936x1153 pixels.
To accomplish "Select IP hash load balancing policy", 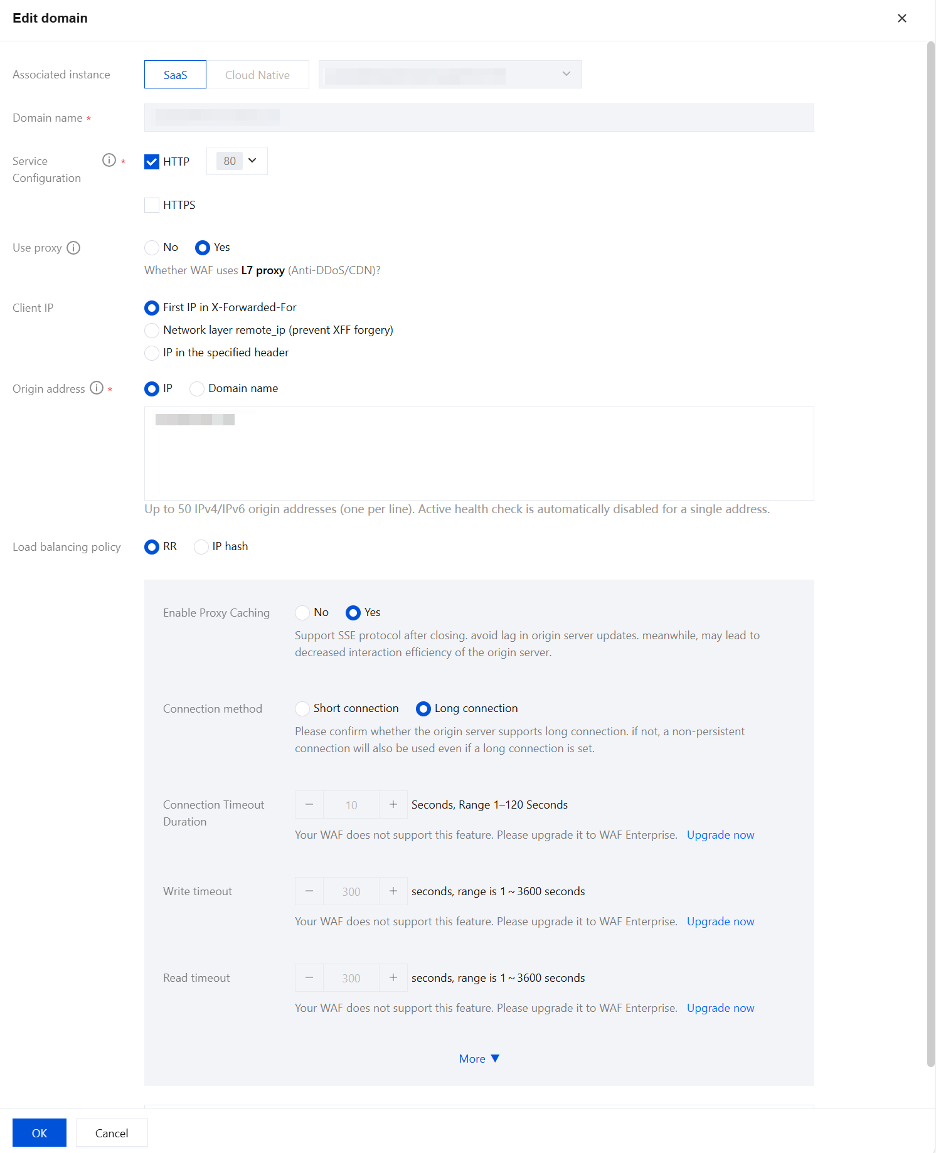I will click(201, 547).
